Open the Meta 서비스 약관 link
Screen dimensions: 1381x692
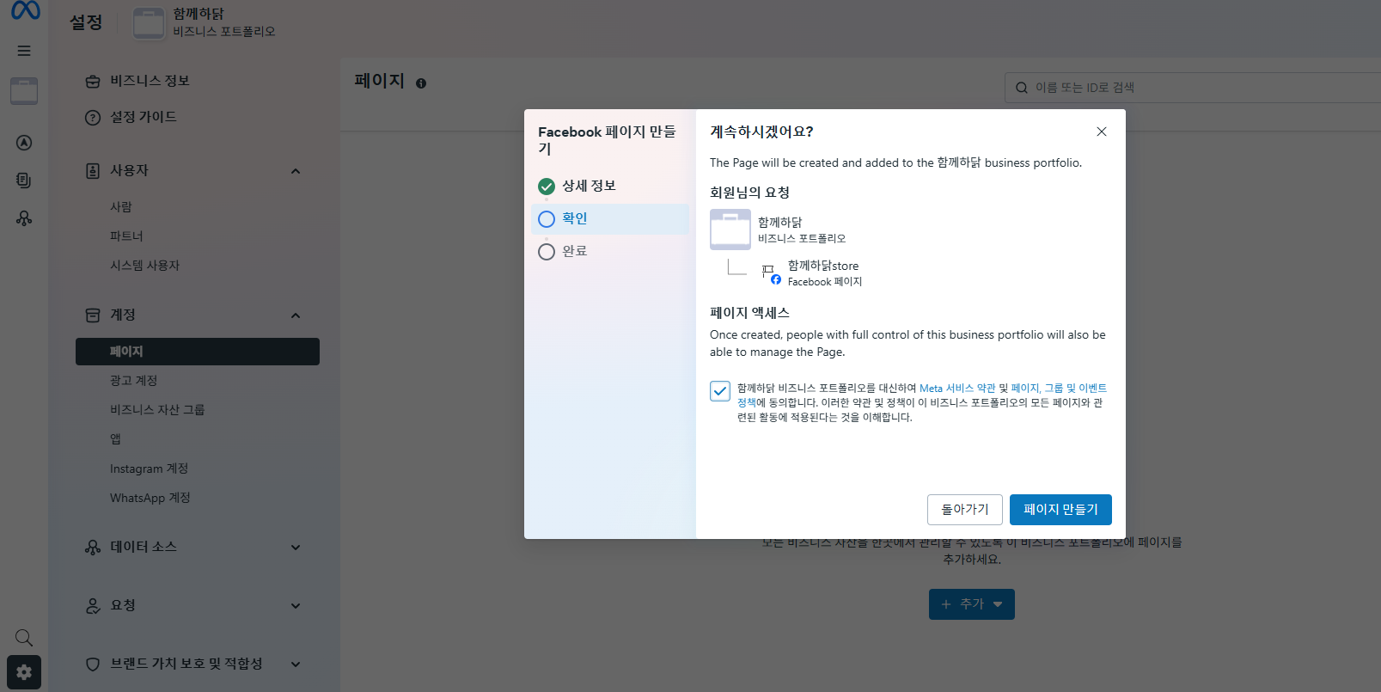point(957,389)
